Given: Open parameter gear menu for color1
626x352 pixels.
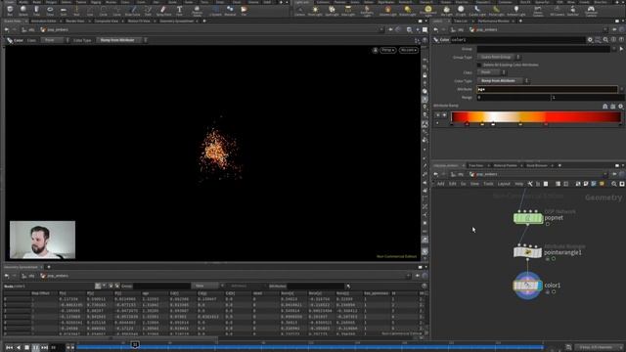Looking at the screenshot, I should click(590, 40).
